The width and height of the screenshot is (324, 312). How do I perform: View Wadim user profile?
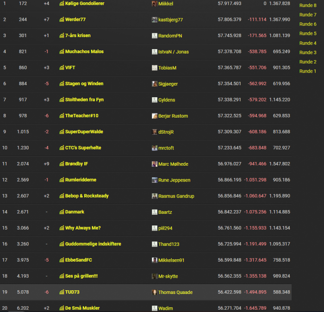(166, 308)
